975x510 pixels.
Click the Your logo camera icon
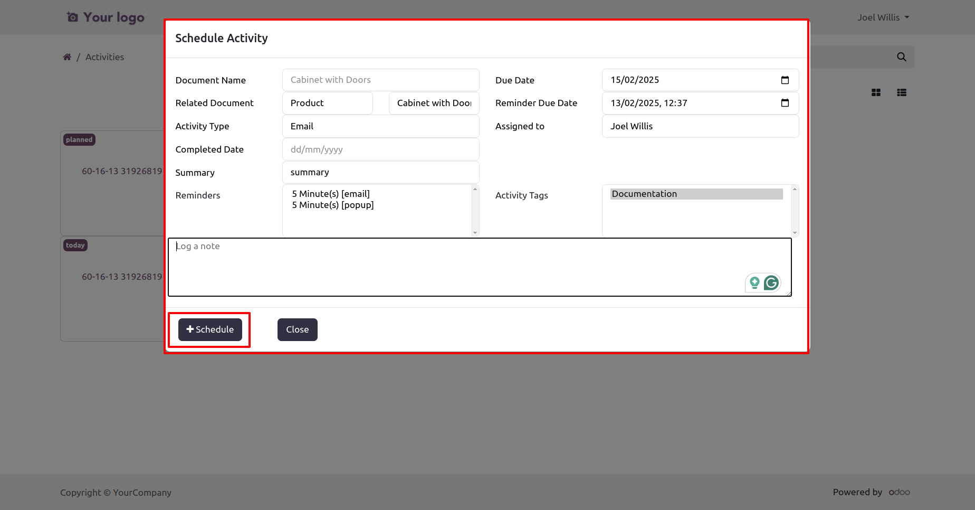pyautogui.click(x=73, y=17)
